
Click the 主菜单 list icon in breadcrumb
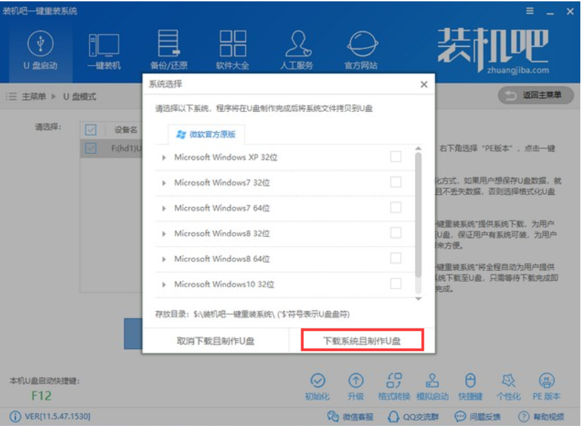click(11, 96)
